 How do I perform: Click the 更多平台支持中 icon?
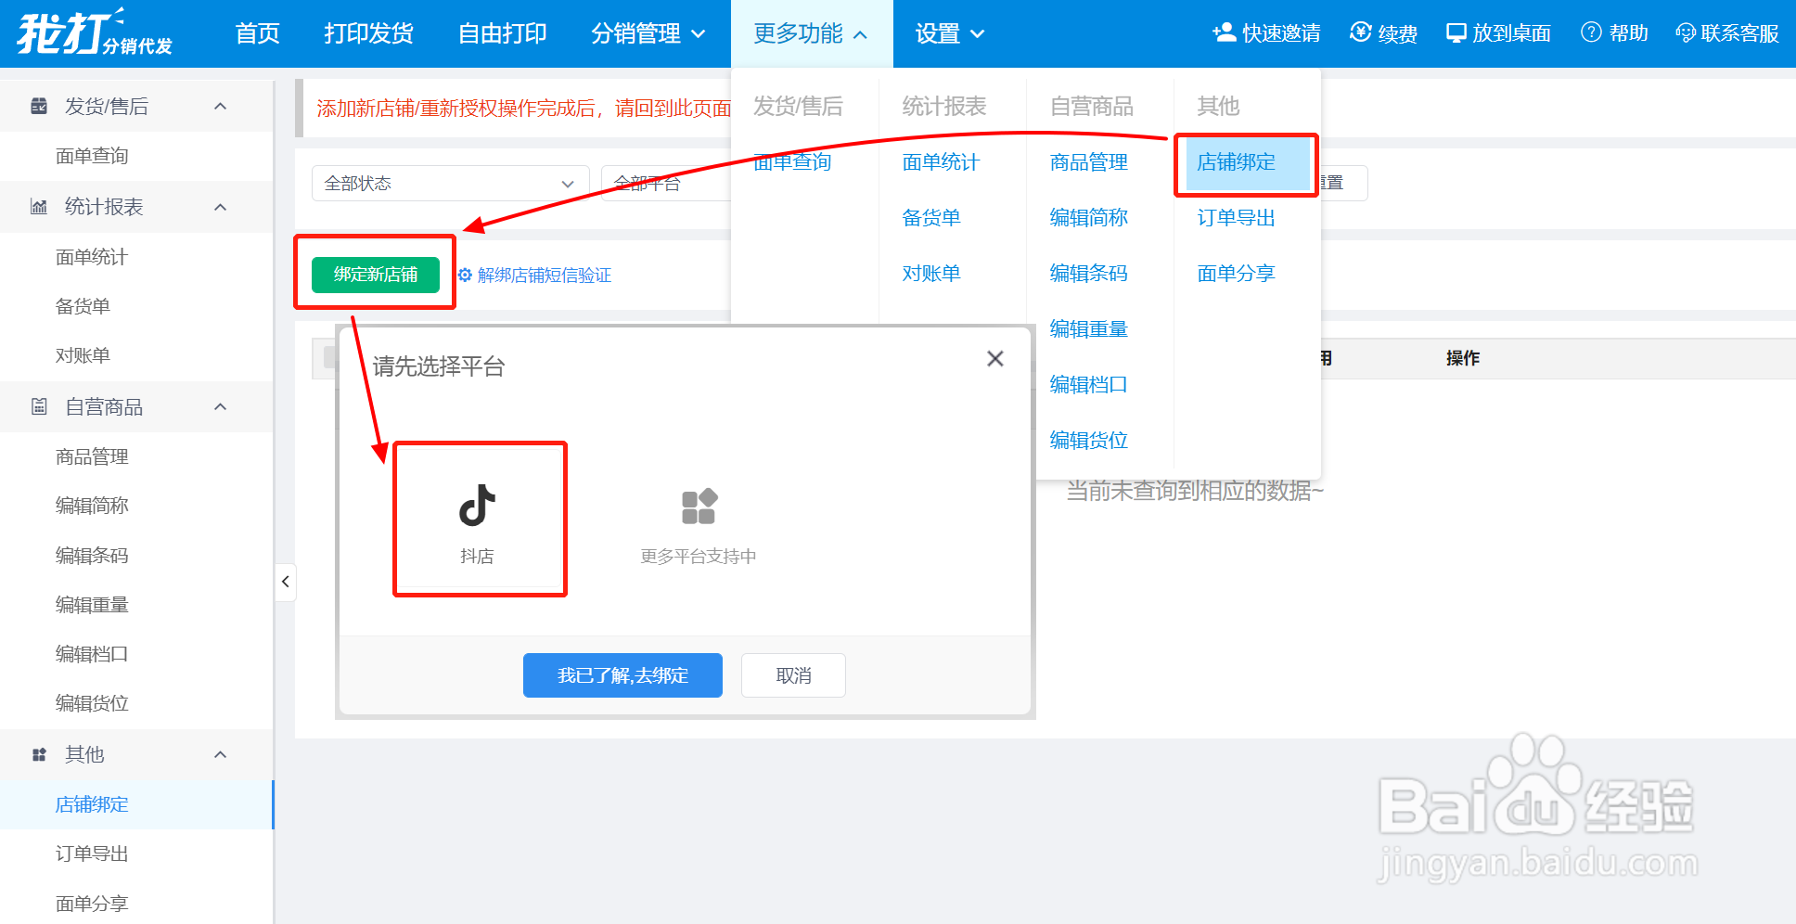699,507
